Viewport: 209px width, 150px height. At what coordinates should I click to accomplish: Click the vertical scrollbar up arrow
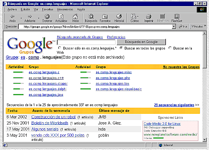pyautogui.click(x=204, y=33)
